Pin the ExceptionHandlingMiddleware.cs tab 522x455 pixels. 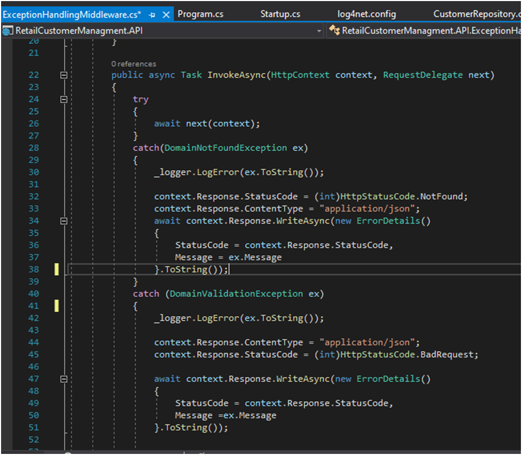pyautogui.click(x=152, y=14)
